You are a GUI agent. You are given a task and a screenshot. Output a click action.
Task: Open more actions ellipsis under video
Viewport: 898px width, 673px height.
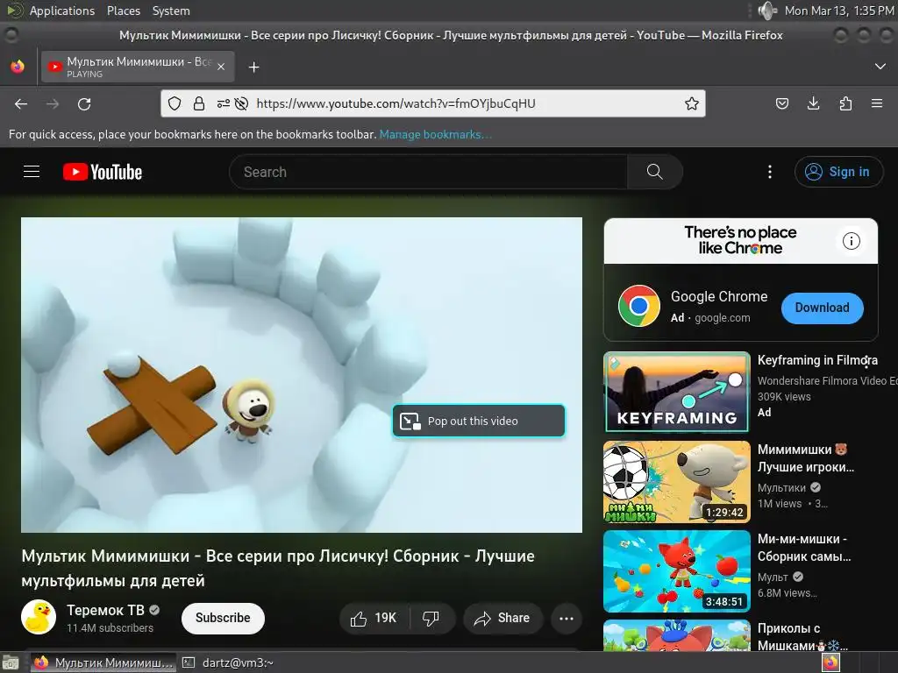[567, 618]
